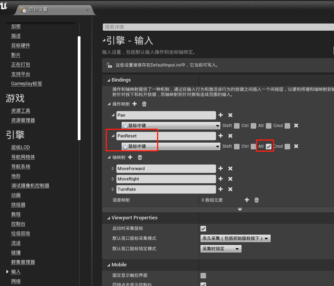This screenshot has height=286, width=334.
Task: Click the project settings tab icon
Action: tap(23, 10)
